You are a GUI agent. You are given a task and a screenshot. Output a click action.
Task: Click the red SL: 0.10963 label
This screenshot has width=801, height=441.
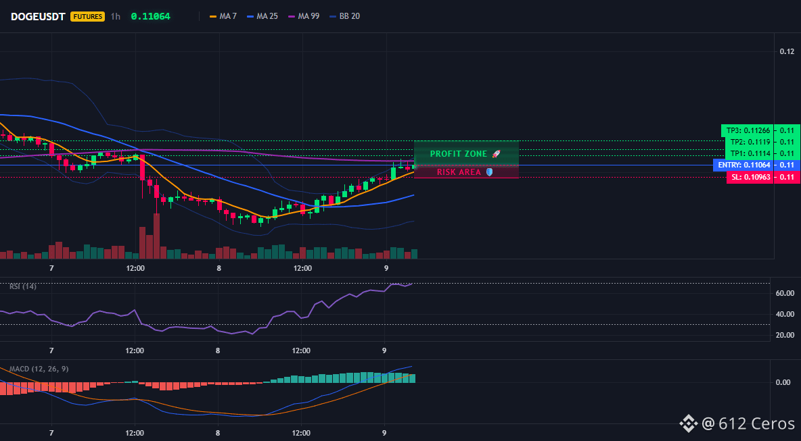[750, 178]
